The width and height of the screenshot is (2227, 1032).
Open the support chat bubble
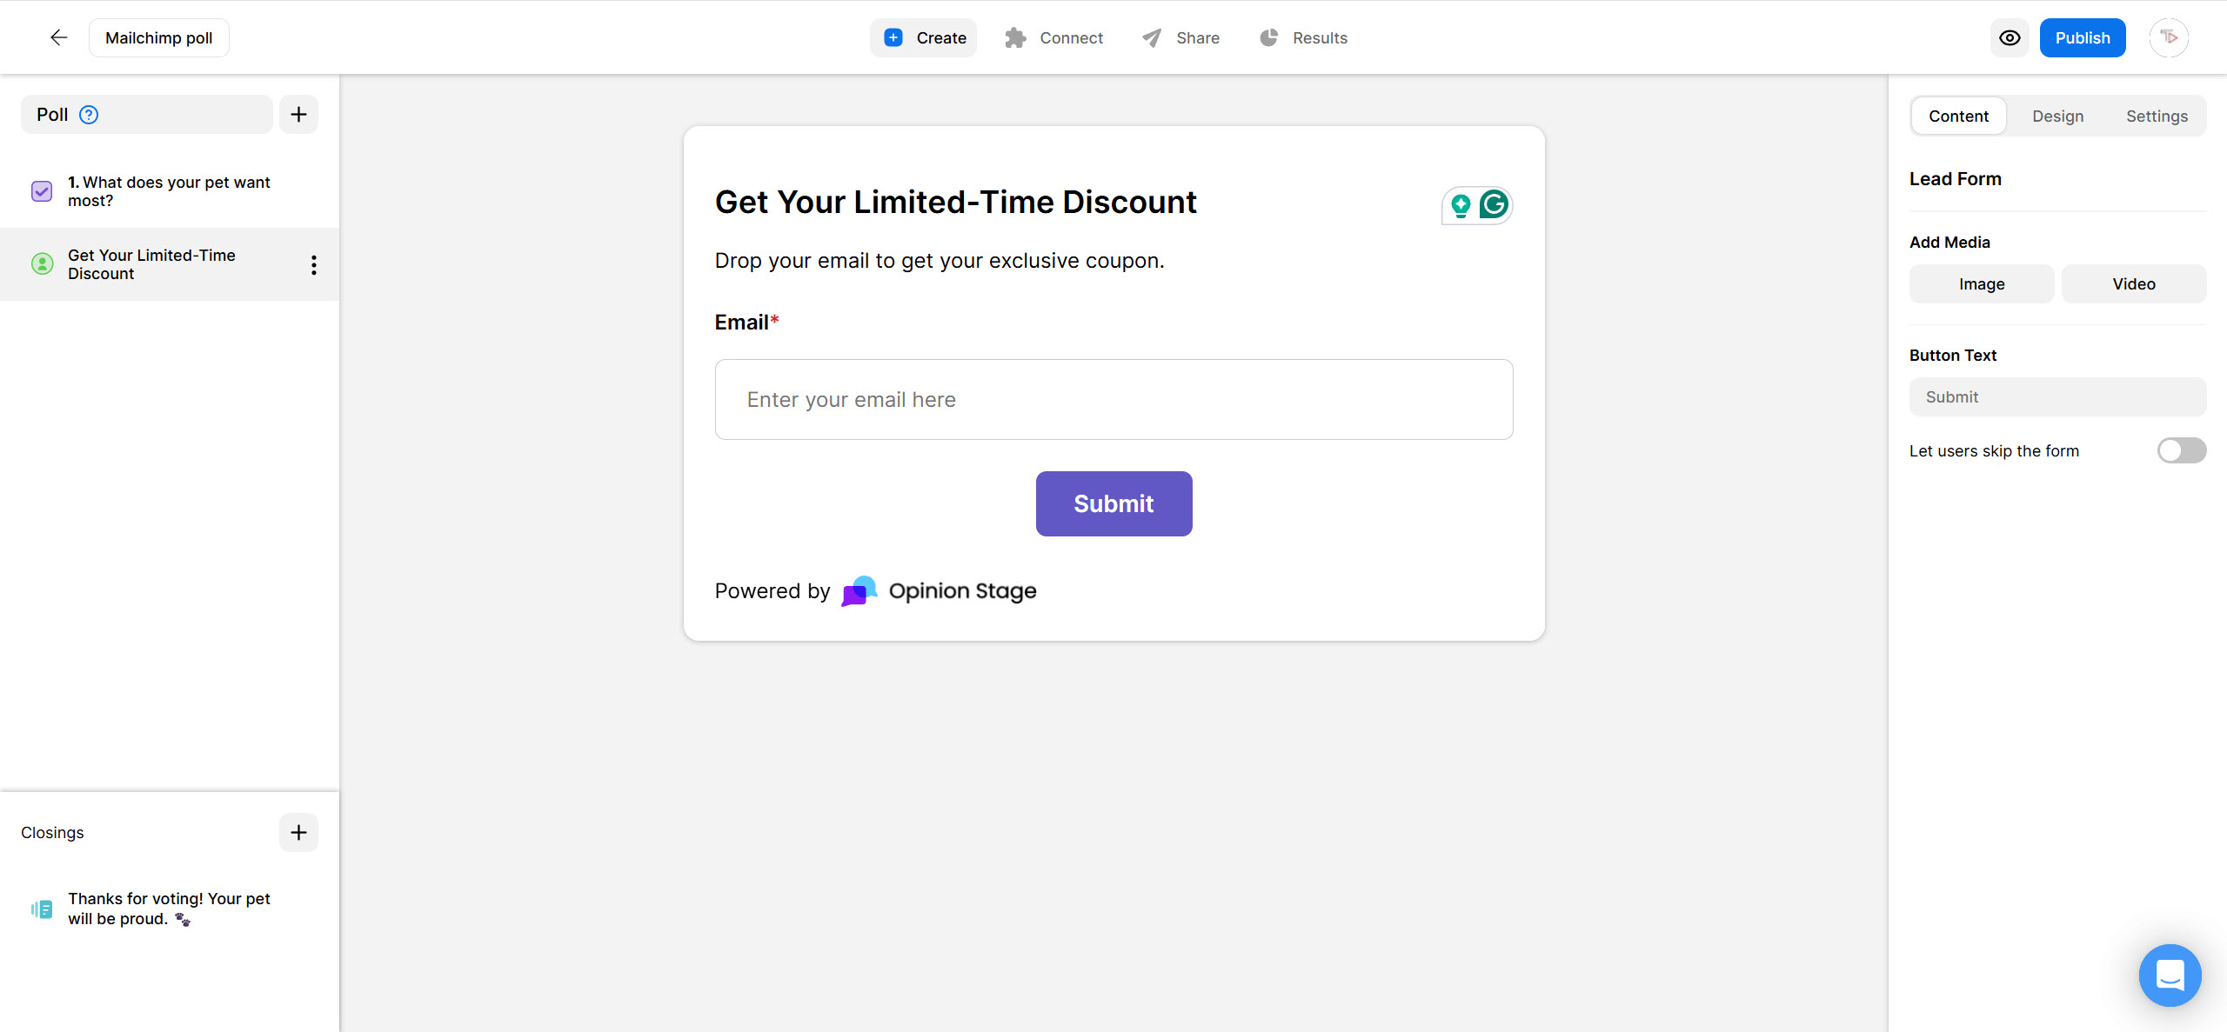[2170, 975]
